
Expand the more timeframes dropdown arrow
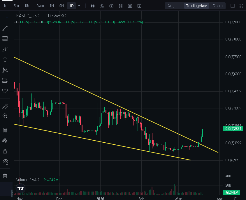click(79, 6)
